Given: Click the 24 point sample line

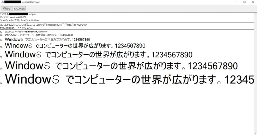Looking at the screenshot, I should pyautogui.click(x=47, y=40).
